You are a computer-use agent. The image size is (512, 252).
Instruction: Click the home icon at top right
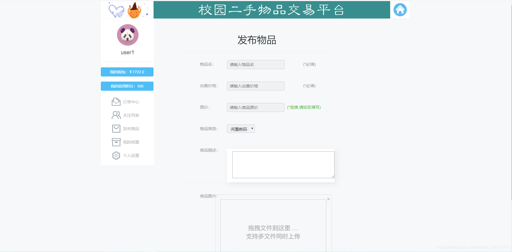[x=400, y=9]
